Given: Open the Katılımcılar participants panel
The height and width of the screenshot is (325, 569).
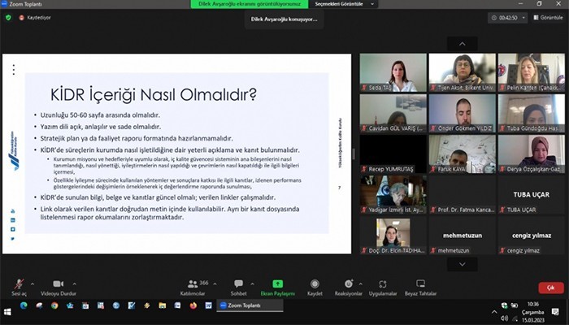Looking at the screenshot, I should click(193, 286).
